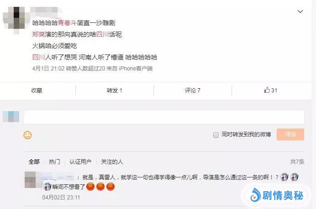Select the 全部 comments tab
The image size is (316, 209).
[x=34, y=161]
